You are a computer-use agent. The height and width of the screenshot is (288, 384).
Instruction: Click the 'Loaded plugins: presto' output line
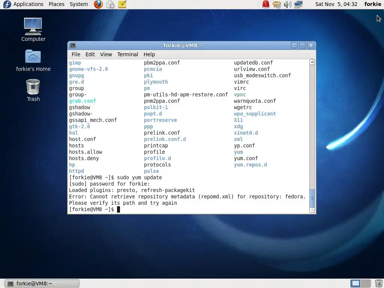point(132,190)
